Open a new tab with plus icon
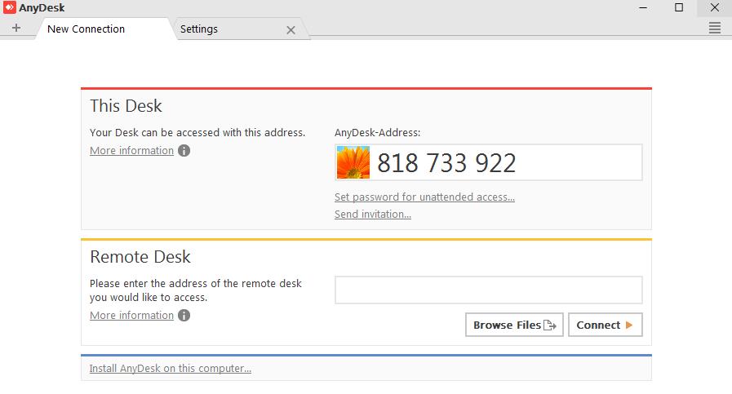 16,29
